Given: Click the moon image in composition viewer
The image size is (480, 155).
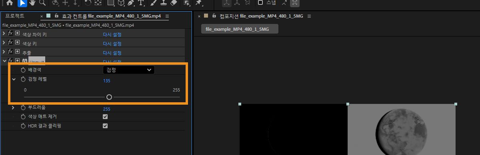Looking at the screenshot, I should 402,133.
